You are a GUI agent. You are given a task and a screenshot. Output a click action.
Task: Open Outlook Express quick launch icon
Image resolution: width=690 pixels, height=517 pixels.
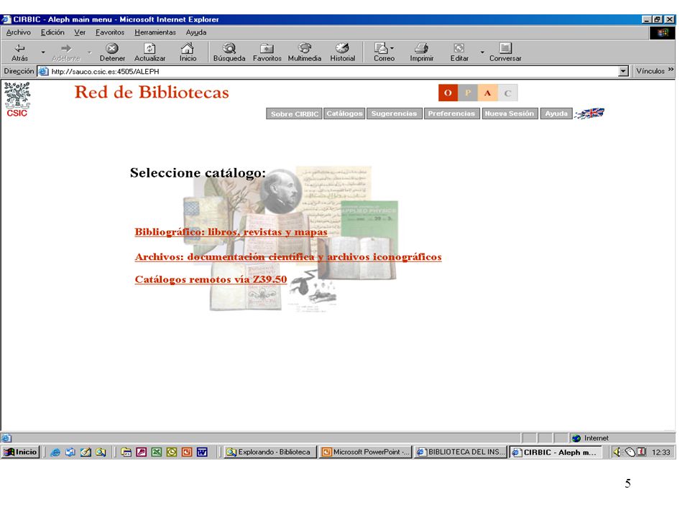(70, 452)
